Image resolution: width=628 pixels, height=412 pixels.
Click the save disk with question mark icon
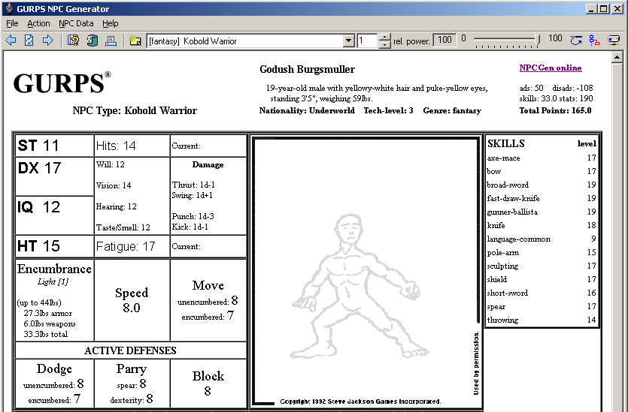73,41
